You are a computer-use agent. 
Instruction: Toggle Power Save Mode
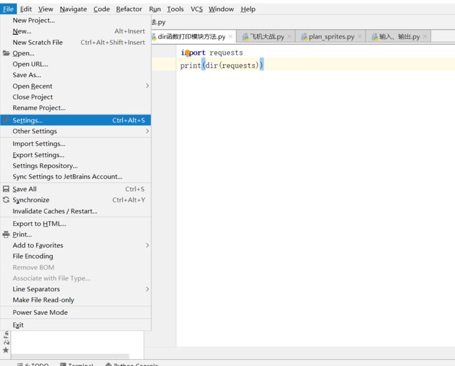point(75,312)
